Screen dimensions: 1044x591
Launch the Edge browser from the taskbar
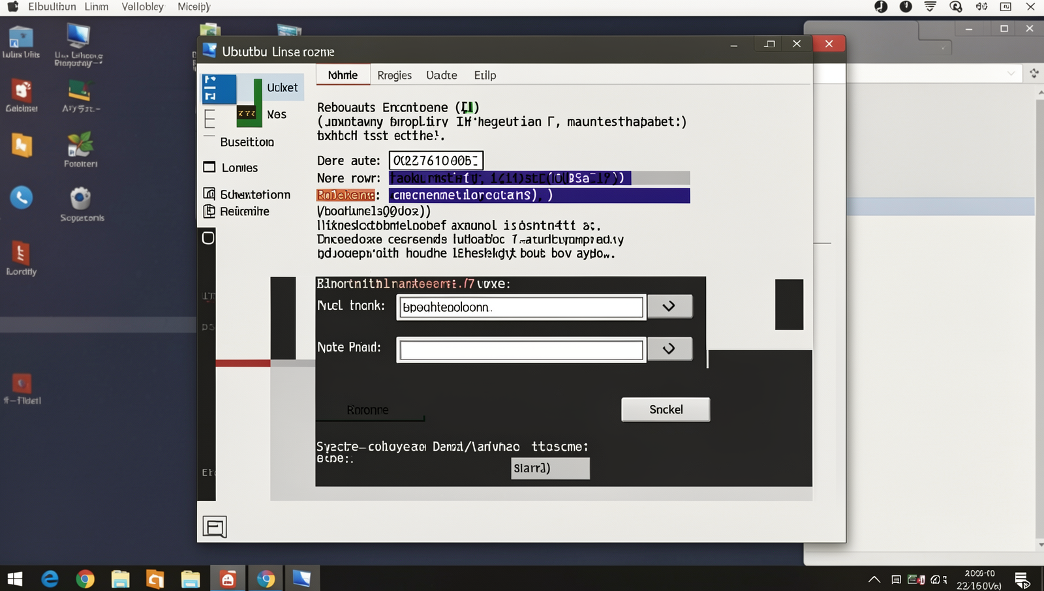50,579
